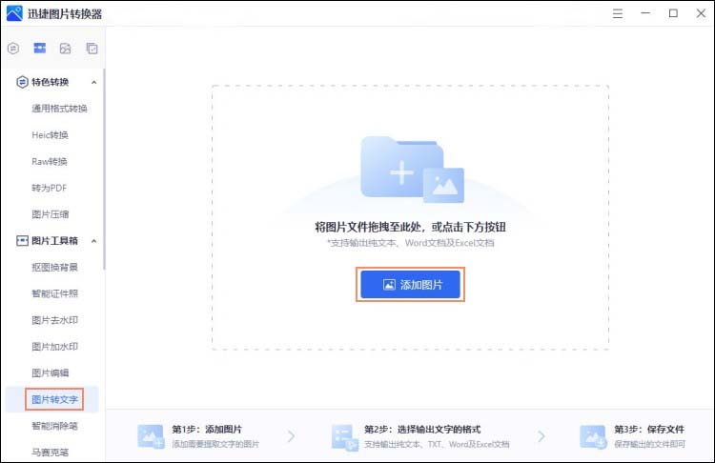
Task: Maximize the converter window
Action: (673, 13)
